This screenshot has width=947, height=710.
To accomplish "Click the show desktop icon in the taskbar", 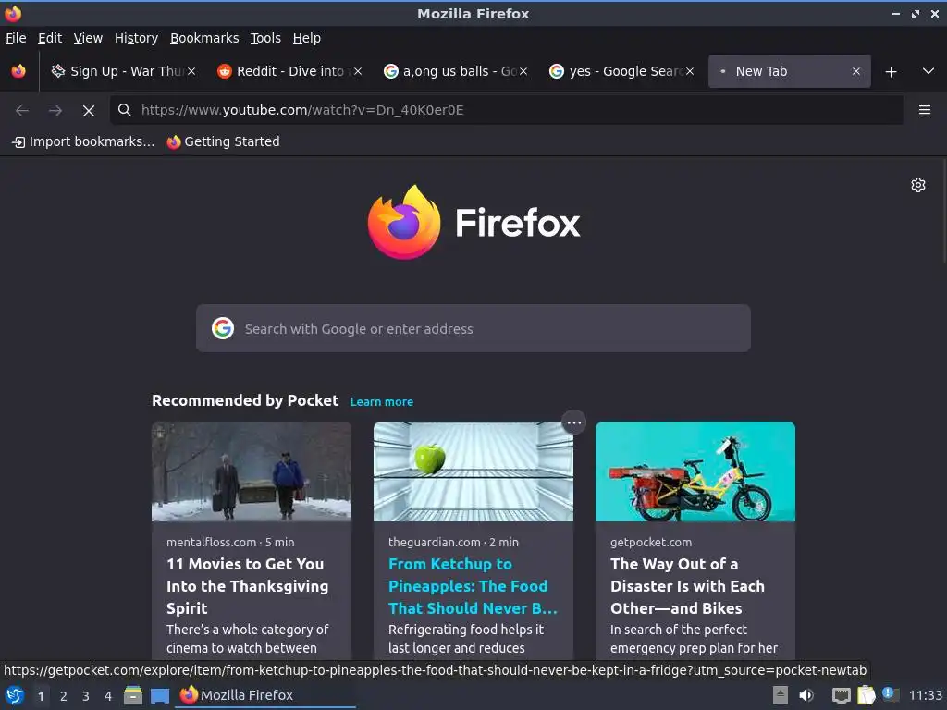I will (160, 696).
